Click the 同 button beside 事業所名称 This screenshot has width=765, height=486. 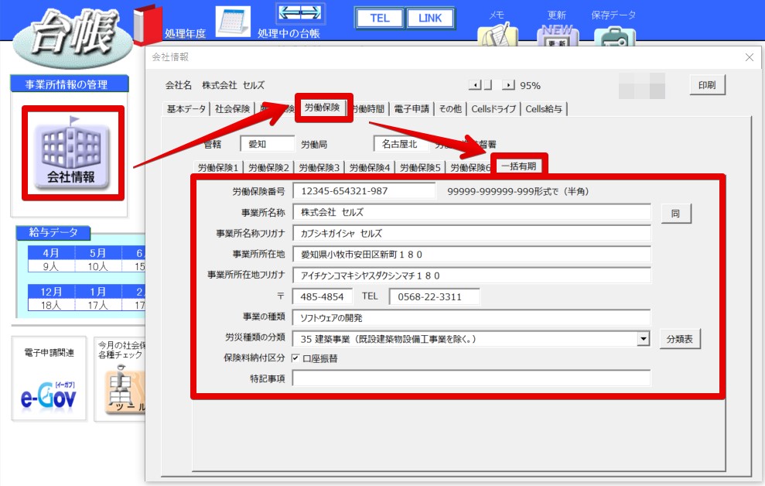pos(676,214)
